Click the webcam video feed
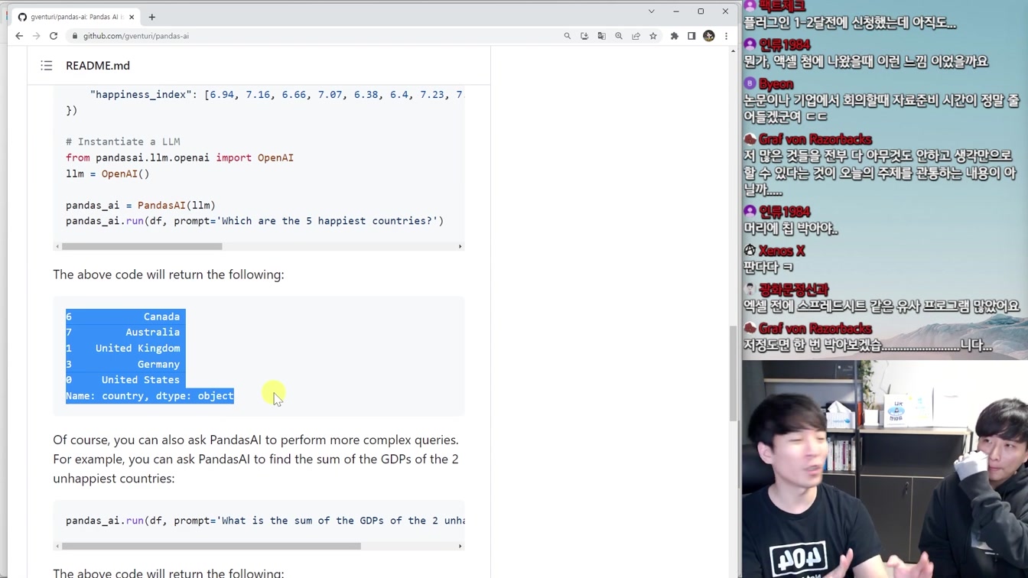This screenshot has height=578, width=1028. [885, 469]
